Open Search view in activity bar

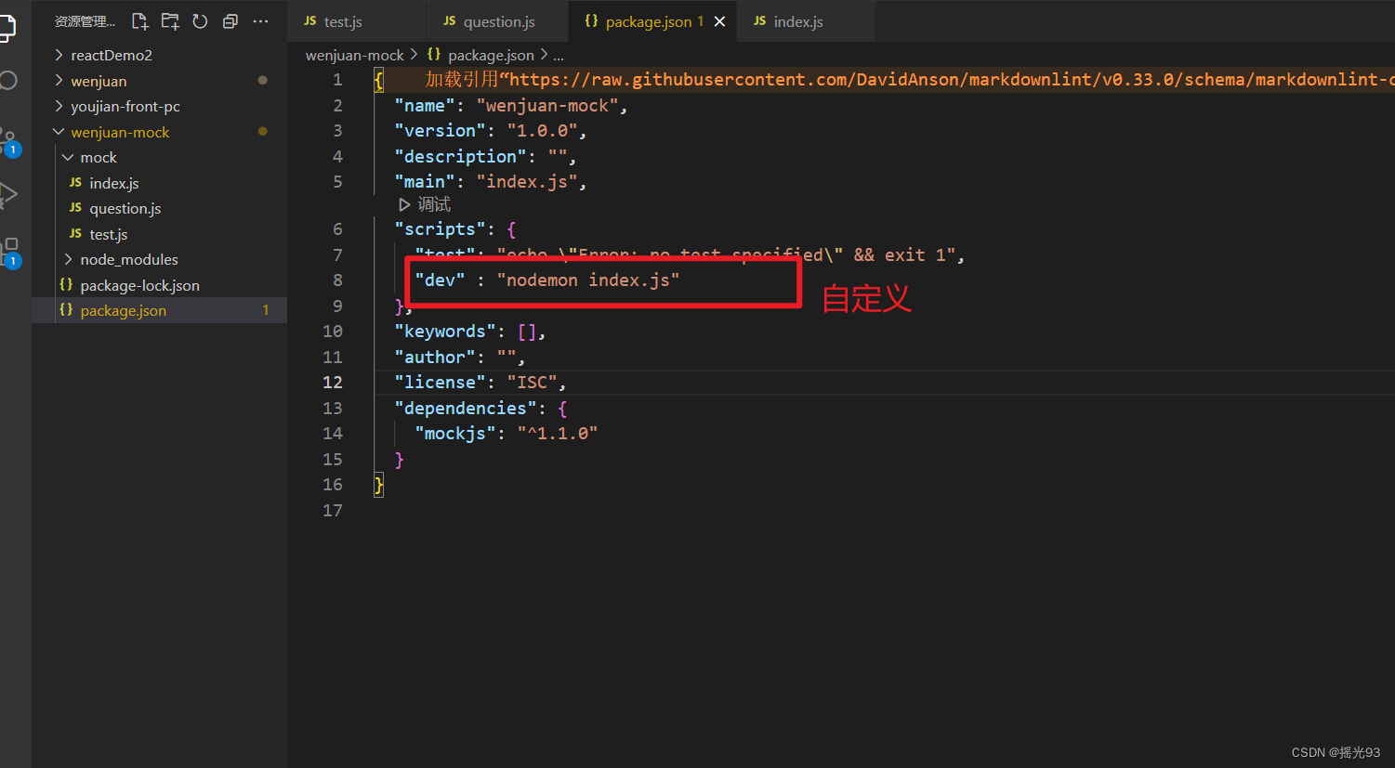(x=8, y=81)
